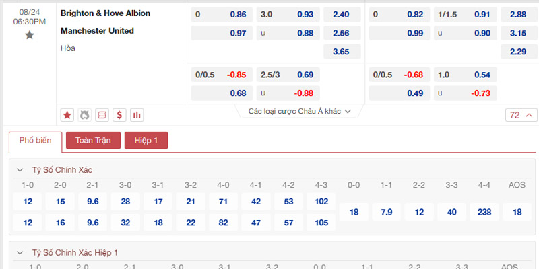The width and height of the screenshot is (539, 269).
Task: Select the first-half handicap odds 0.82
Action: pyautogui.click(x=400, y=14)
